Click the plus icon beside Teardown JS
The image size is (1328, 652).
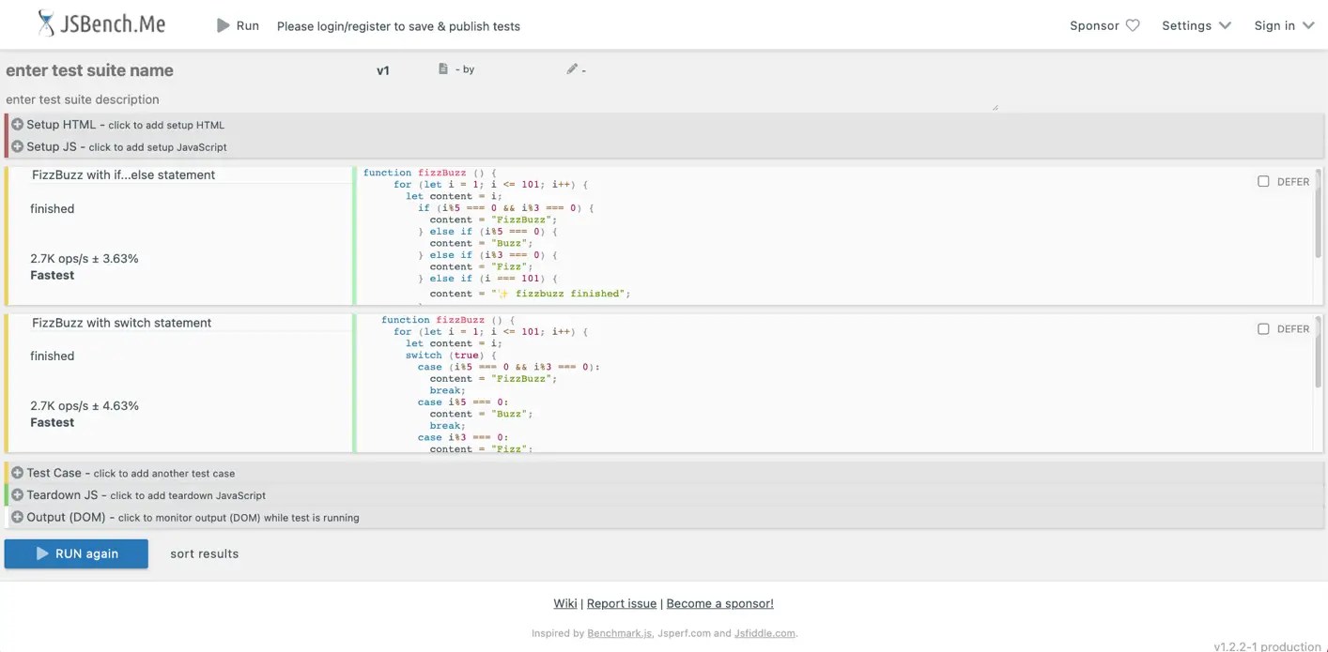(x=16, y=494)
